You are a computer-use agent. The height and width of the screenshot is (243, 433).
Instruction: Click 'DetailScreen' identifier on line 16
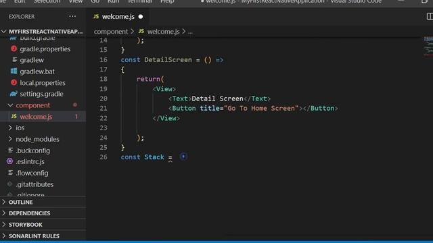coord(168,60)
